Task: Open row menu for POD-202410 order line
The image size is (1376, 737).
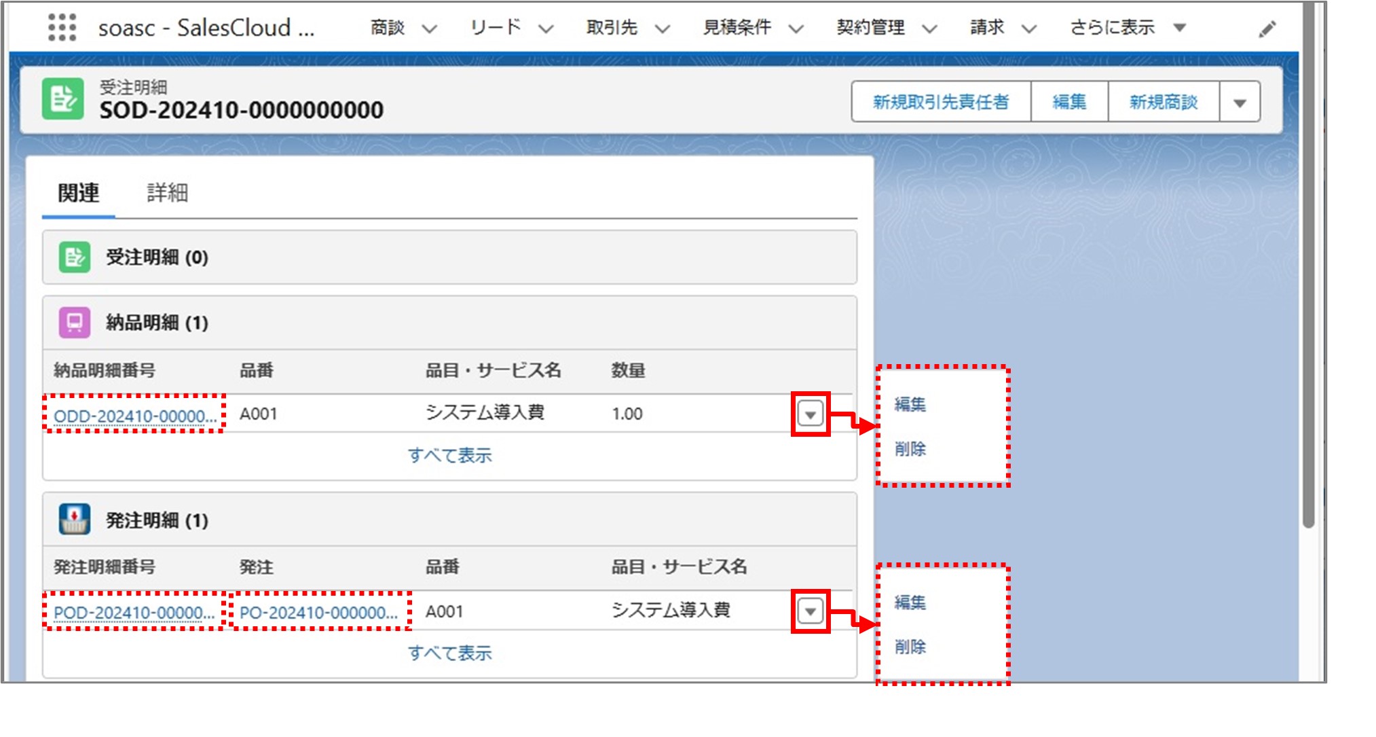Action: click(810, 611)
